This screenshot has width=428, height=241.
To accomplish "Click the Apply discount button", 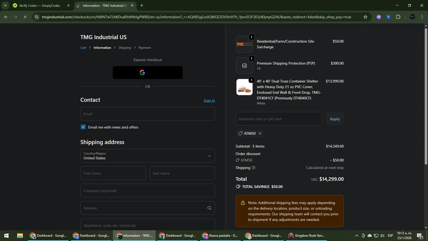I will (335, 119).
